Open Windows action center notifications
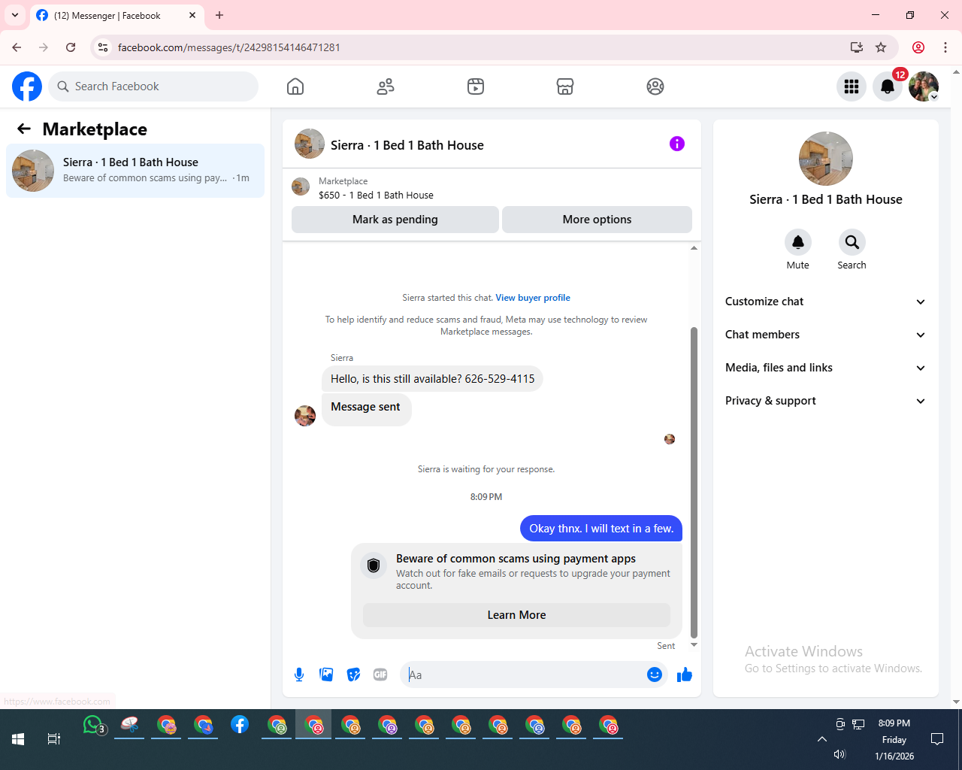This screenshot has height=770, width=962. coord(937,739)
